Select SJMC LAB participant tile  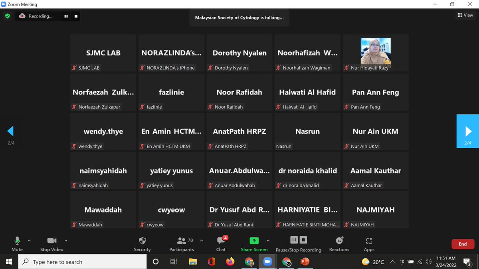[x=103, y=53]
